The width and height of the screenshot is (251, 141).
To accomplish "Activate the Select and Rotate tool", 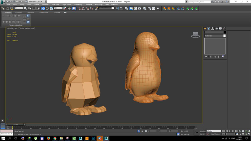I will [47, 8].
